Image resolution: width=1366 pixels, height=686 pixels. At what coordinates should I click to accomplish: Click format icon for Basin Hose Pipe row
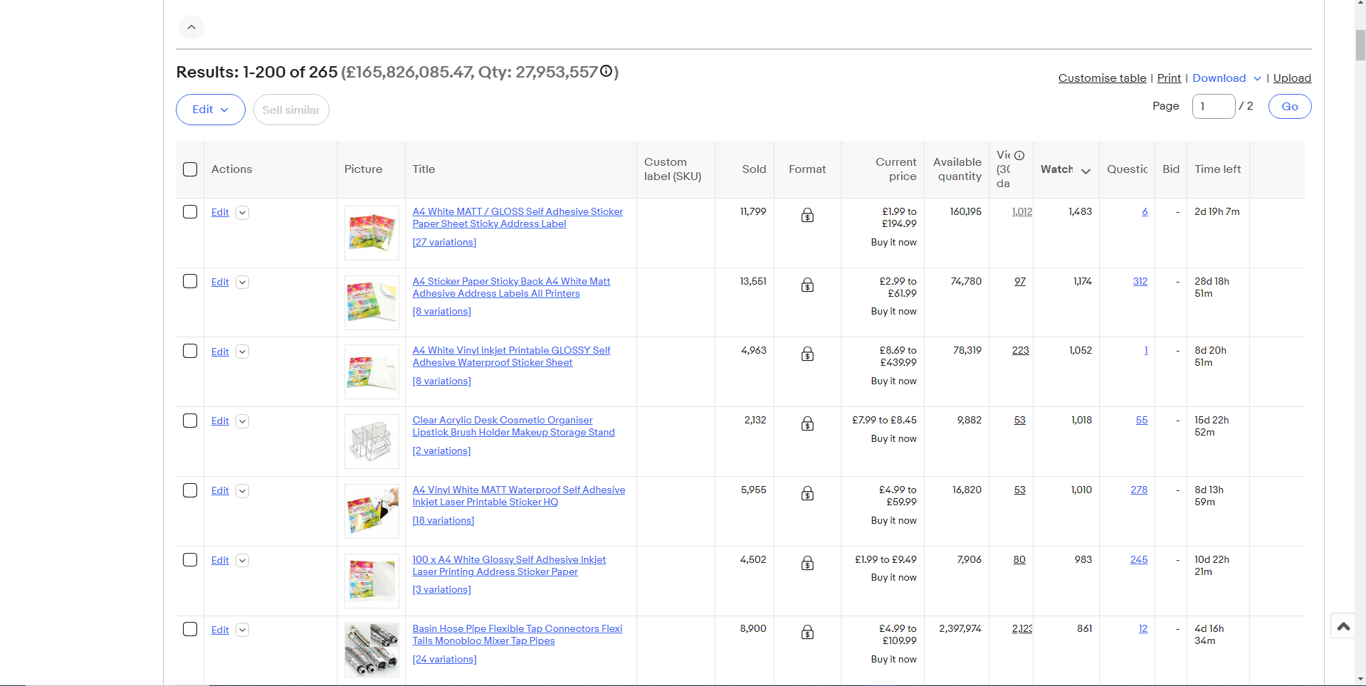click(x=807, y=632)
